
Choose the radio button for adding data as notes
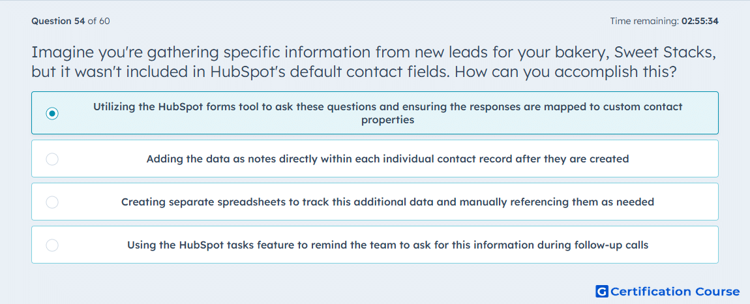click(52, 159)
